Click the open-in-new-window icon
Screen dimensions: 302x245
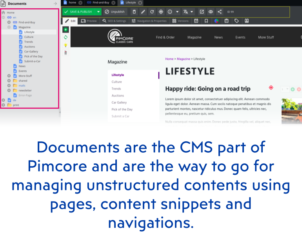click(202, 12)
